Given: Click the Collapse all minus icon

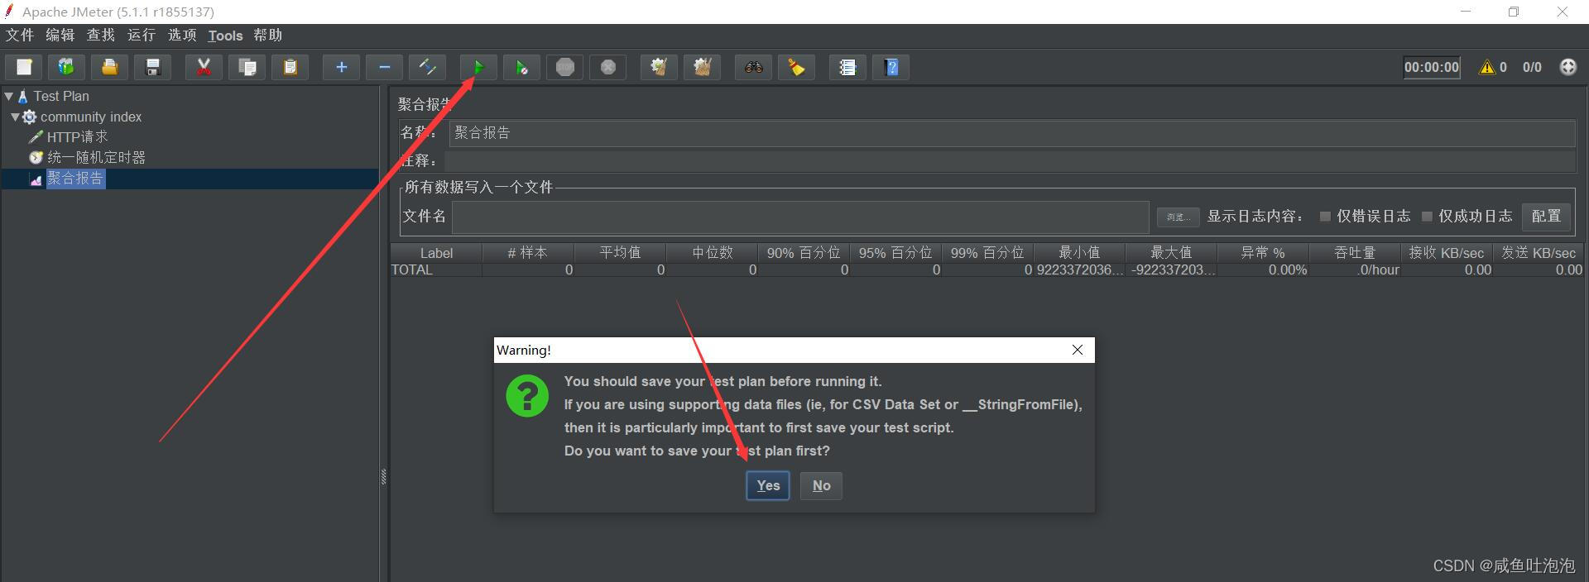Looking at the screenshot, I should (x=384, y=67).
